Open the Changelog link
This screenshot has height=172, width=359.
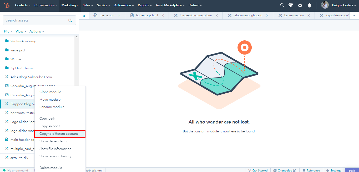coord(285,170)
